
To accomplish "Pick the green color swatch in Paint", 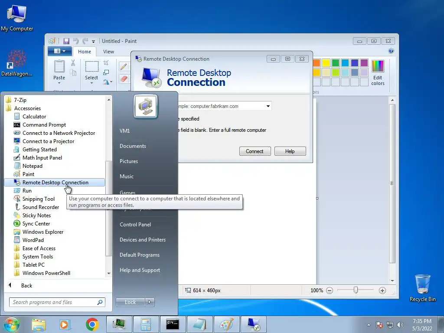I will click(x=336, y=62).
